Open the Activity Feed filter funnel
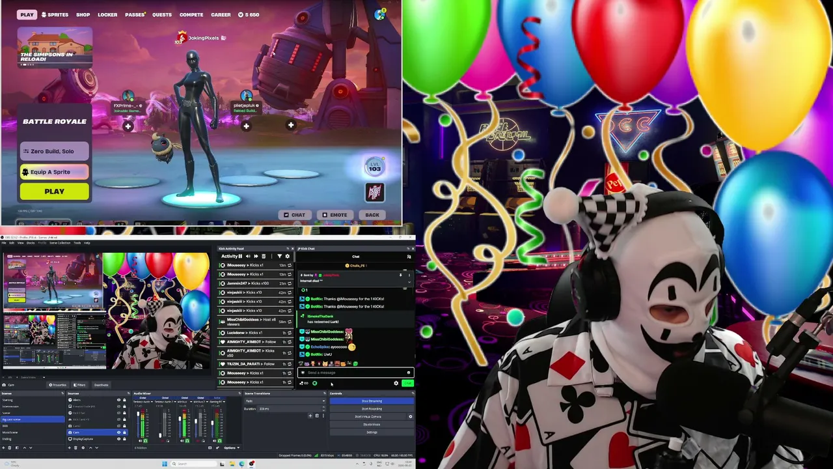 (279, 257)
